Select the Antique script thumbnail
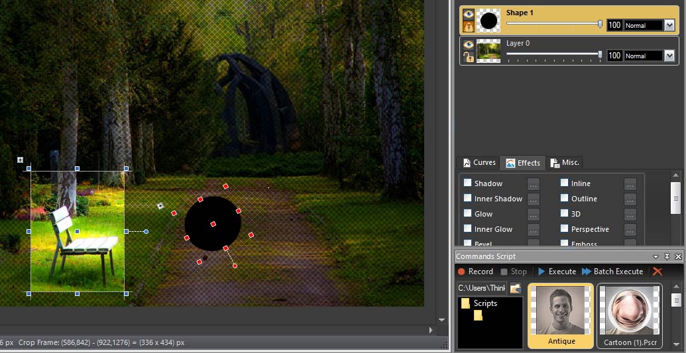Screen dimensions: 686x353 tap(561, 316)
